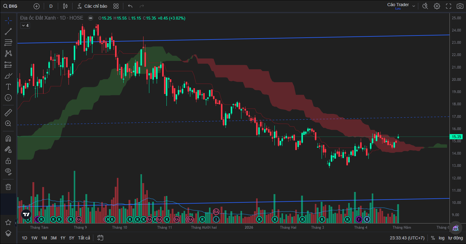Image resolution: width=466 pixels, height=244 pixels.
Task: Select the trend line drawing tool
Action: [x=8, y=31]
